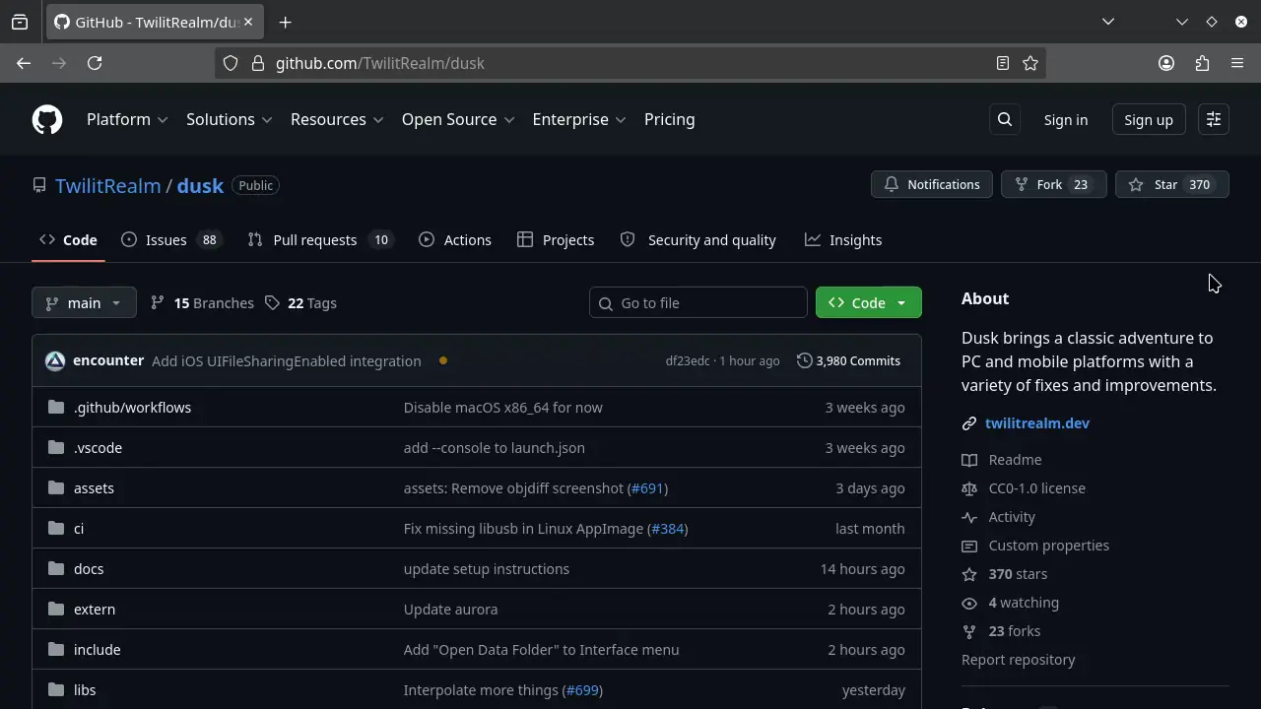Image resolution: width=1261 pixels, height=709 pixels.
Task: Open the green Code dropdown button
Action: tap(869, 302)
